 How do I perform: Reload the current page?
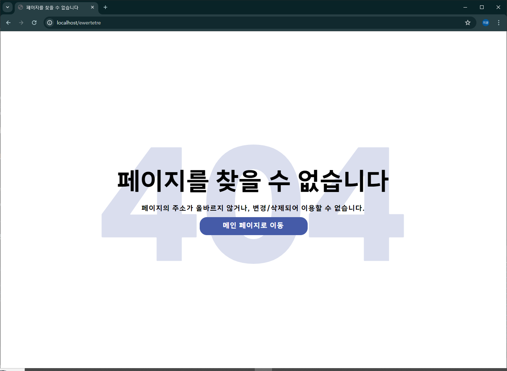(34, 23)
